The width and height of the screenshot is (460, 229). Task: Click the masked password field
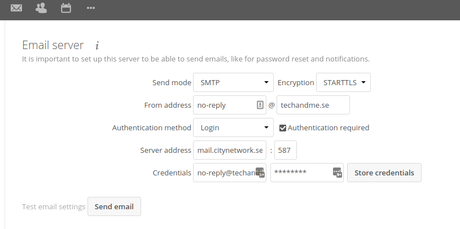point(307,173)
